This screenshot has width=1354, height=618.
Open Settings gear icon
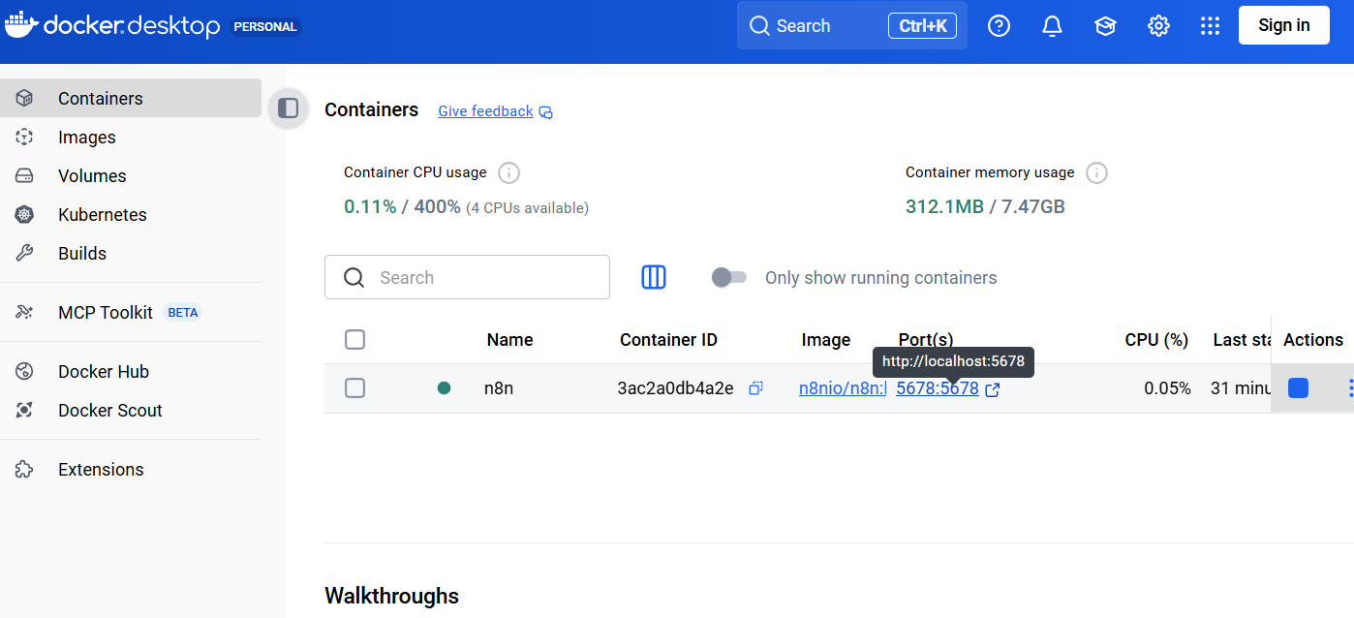(x=1158, y=26)
